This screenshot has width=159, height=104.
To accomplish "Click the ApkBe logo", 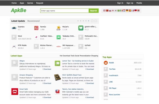I will [18, 10].
